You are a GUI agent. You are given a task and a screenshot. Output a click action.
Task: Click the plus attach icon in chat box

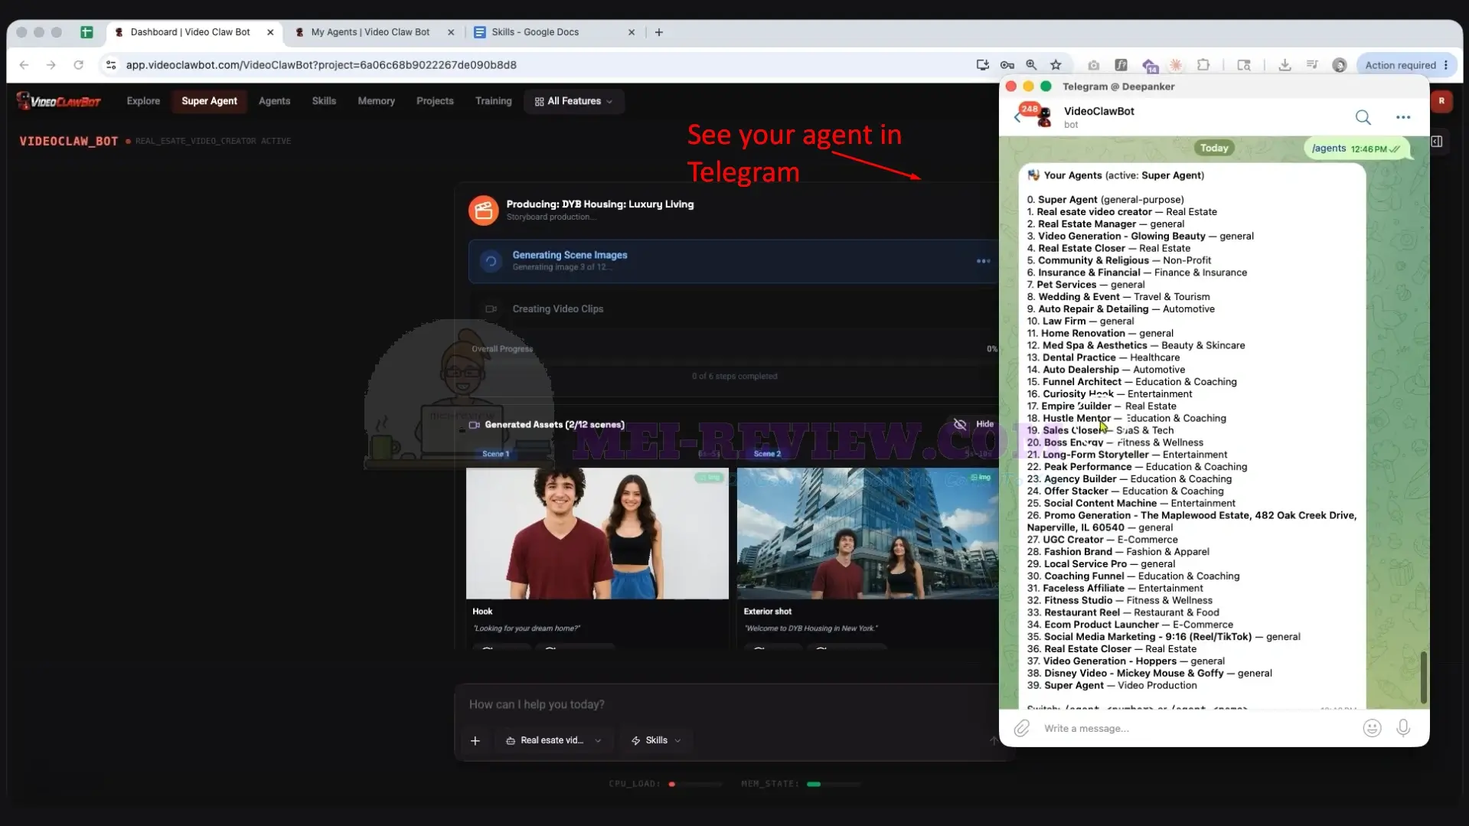475,740
